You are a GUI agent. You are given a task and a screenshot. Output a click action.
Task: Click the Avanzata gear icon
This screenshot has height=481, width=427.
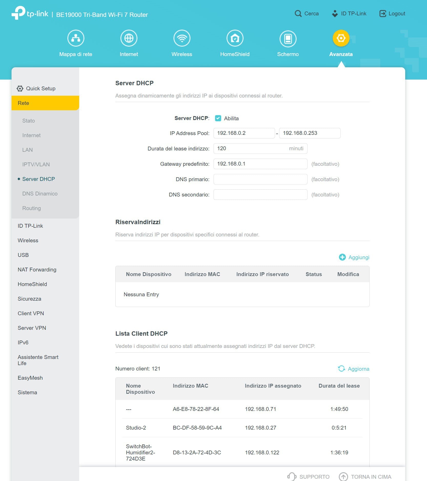point(341,38)
